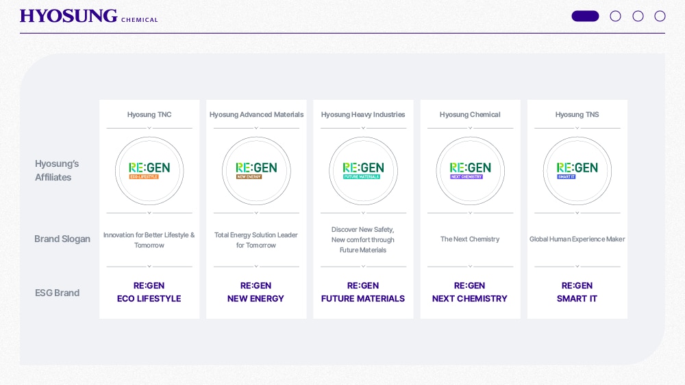Click the RE:GEN ECO LIFESTYLE brand text
Image resolution: width=685 pixels, height=385 pixels.
pos(149,292)
